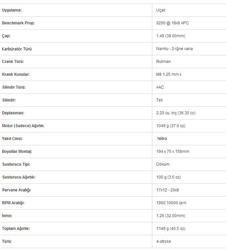This screenshot has height=251, width=226.
Task: Click the Çap 1.49 (38.00mm) value
Action: [x=171, y=36]
